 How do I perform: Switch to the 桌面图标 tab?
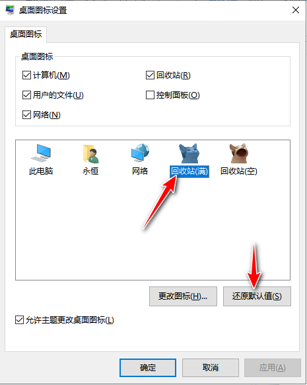(x=26, y=34)
